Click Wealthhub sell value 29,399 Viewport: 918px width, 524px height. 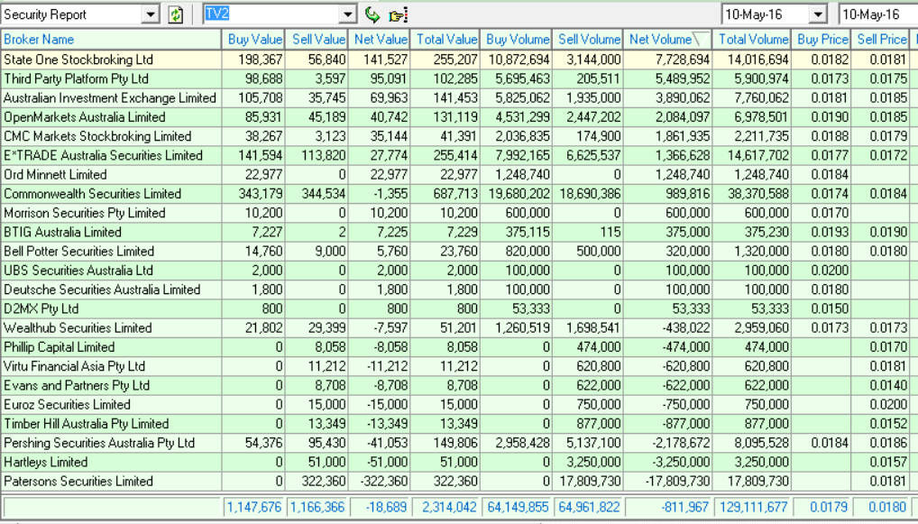[327, 328]
